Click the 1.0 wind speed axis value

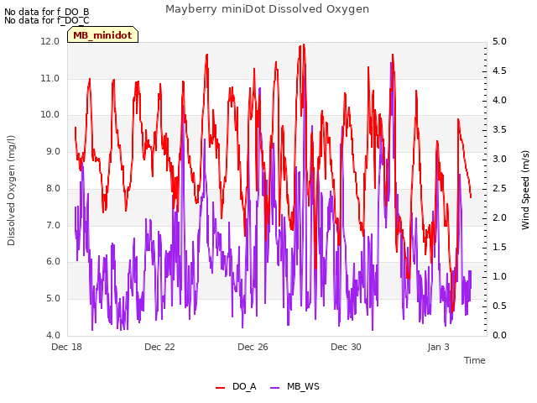click(499, 276)
